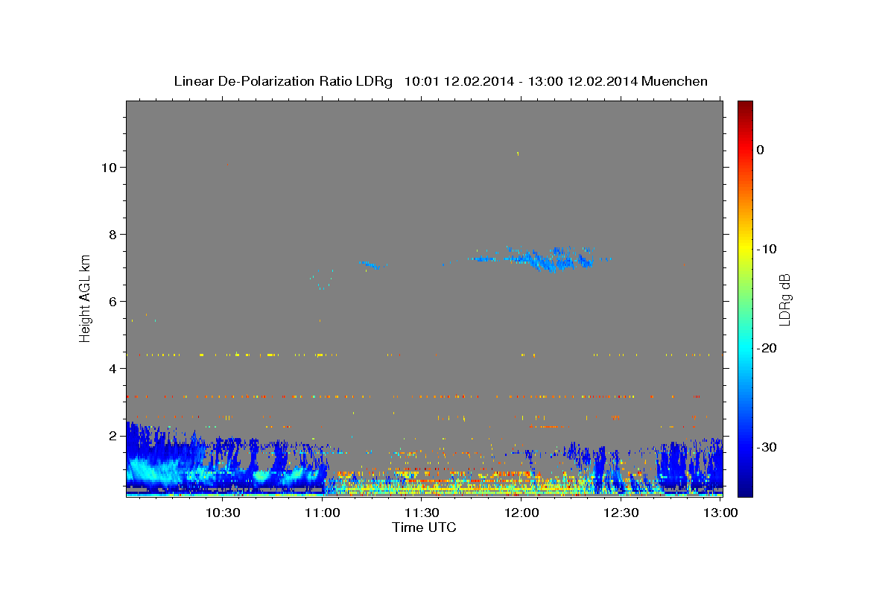Click the start time '10:01 12.02.2014' in title
The height and width of the screenshot is (596, 894).
click(x=458, y=81)
